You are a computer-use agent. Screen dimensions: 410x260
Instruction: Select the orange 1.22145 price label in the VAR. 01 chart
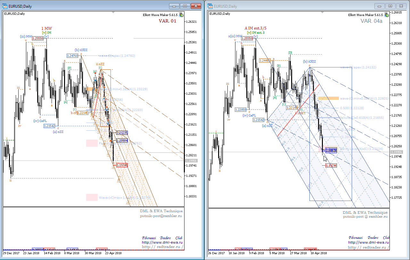coord(83,113)
